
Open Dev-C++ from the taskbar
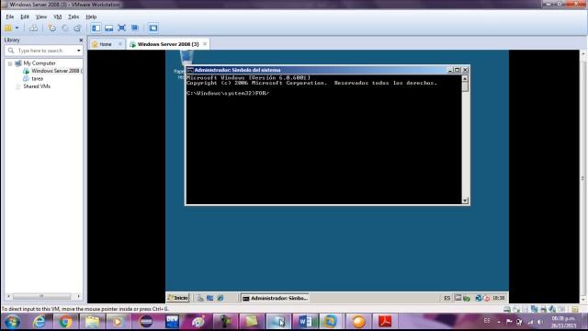click(x=172, y=322)
